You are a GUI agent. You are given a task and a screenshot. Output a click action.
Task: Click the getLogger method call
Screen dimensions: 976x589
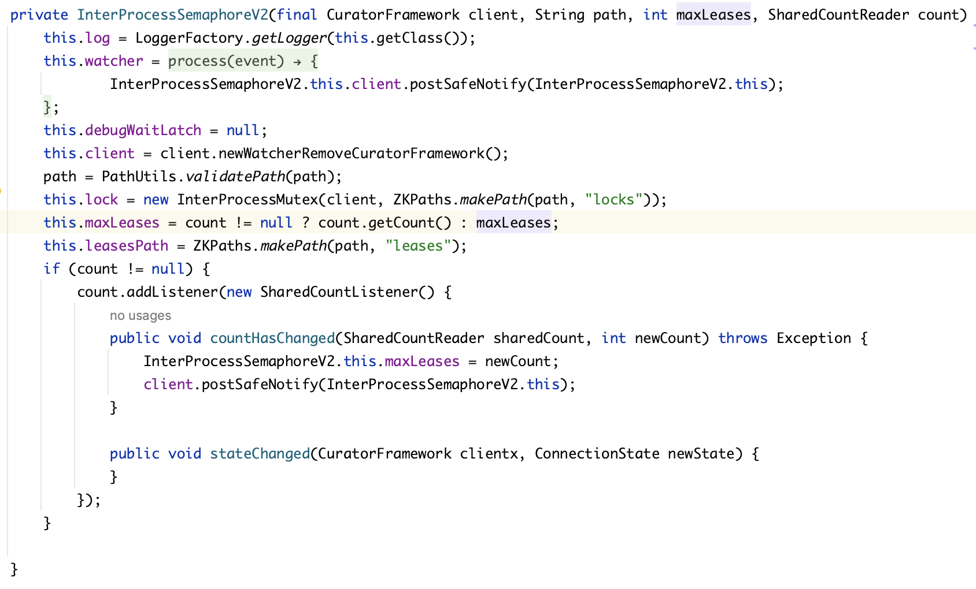(x=289, y=38)
